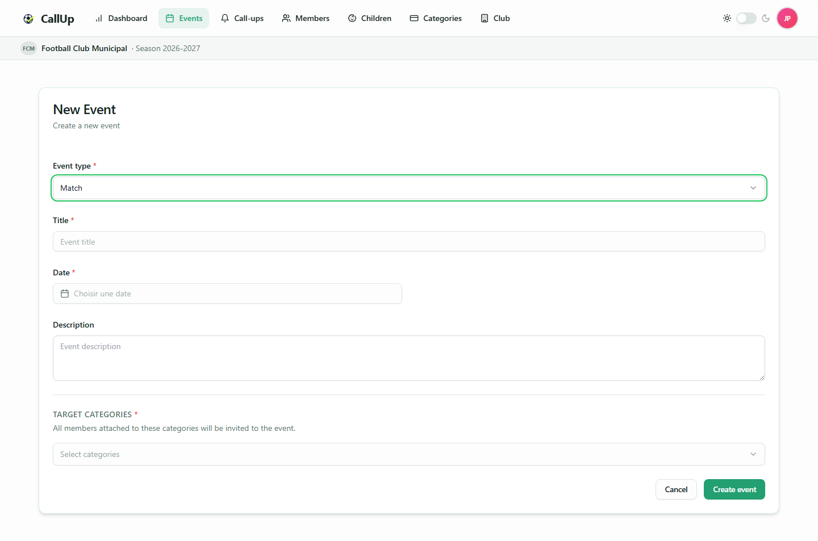Image resolution: width=818 pixels, height=541 pixels.
Task: Click the Categories card icon
Action: click(x=414, y=18)
